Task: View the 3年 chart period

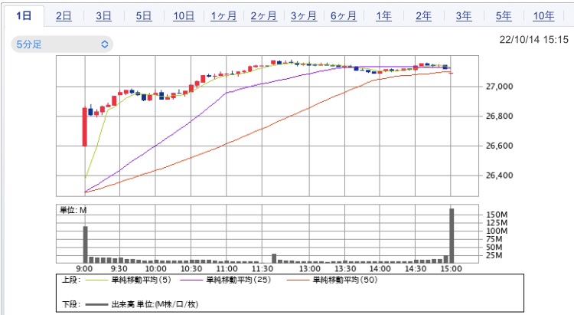Action: tap(464, 16)
